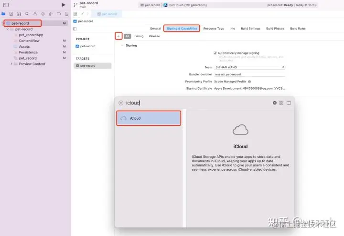This screenshot has height=236, width=344.
Task: Select pet-record under TARGETS
Action: tap(93, 66)
